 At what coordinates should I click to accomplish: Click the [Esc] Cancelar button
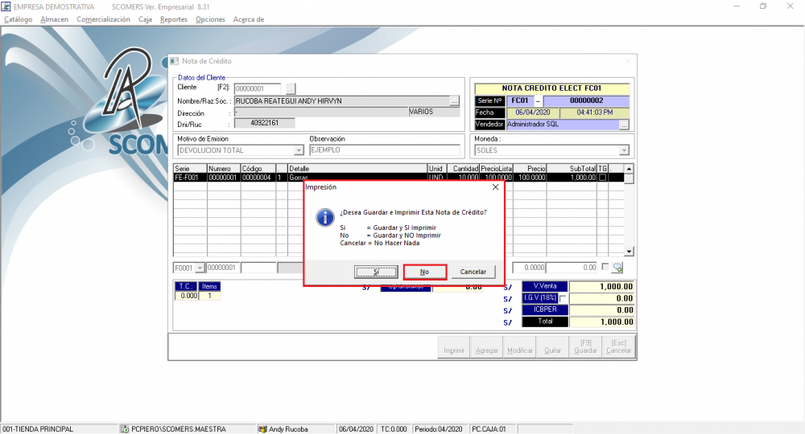tap(618, 347)
